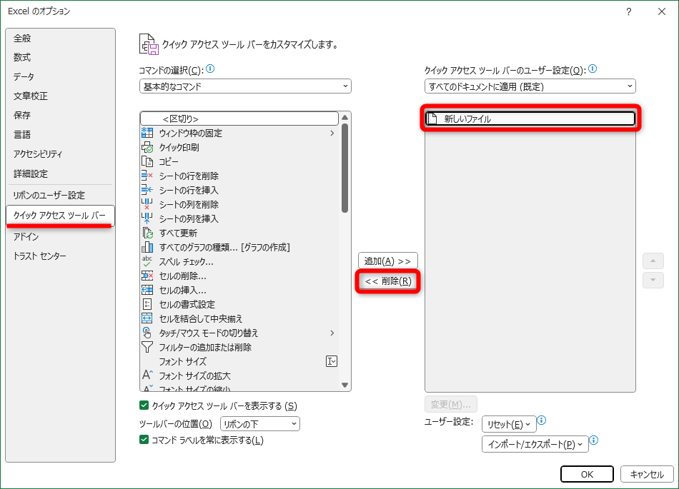This screenshot has width=679, height=489.
Task: Select the シートの列を挿入 command icon
Action: 147,218
